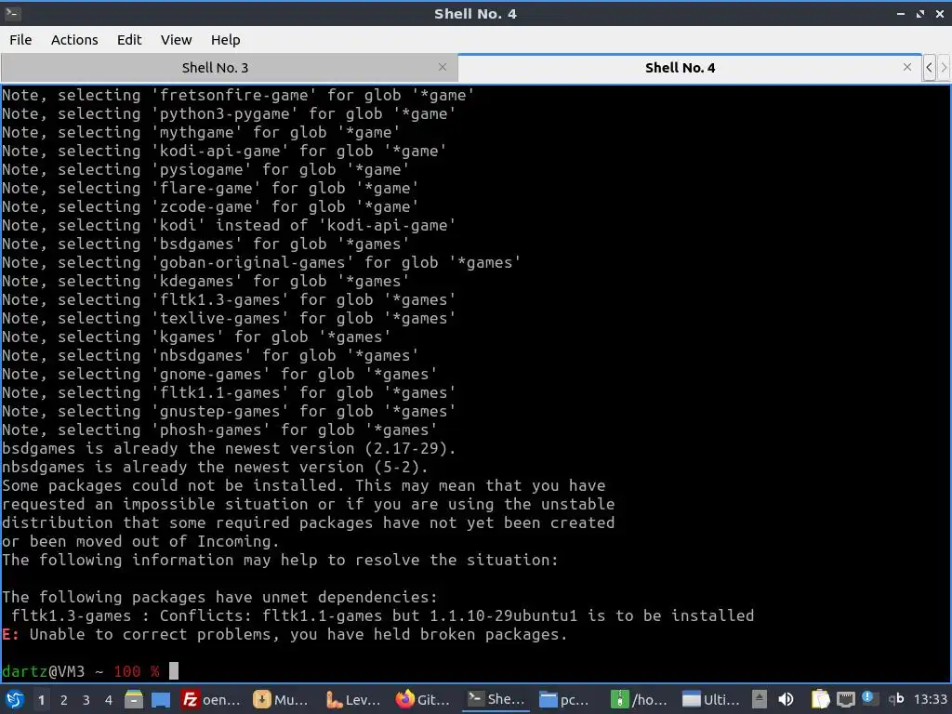The height and width of the screenshot is (714, 952).
Task: Open the Help menu
Action: click(x=225, y=39)
